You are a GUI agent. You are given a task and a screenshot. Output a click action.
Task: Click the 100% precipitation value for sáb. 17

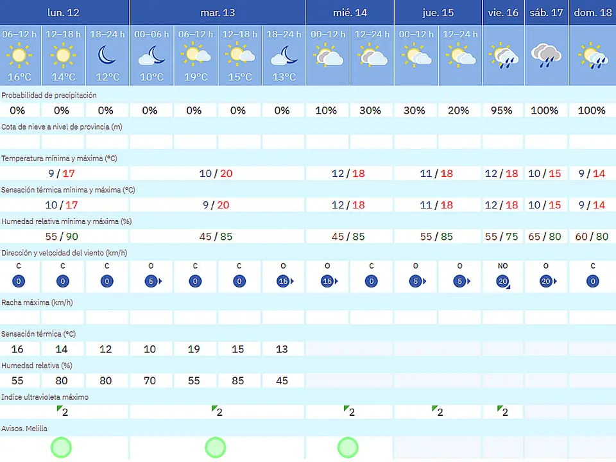pos(545,110)
